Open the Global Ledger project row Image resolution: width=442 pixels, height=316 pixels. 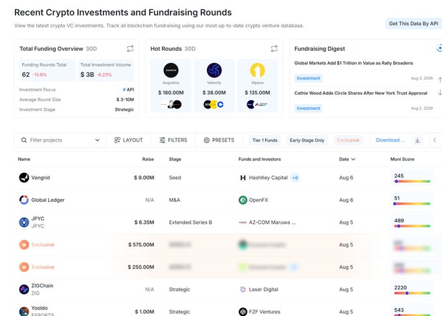point(228,200)
